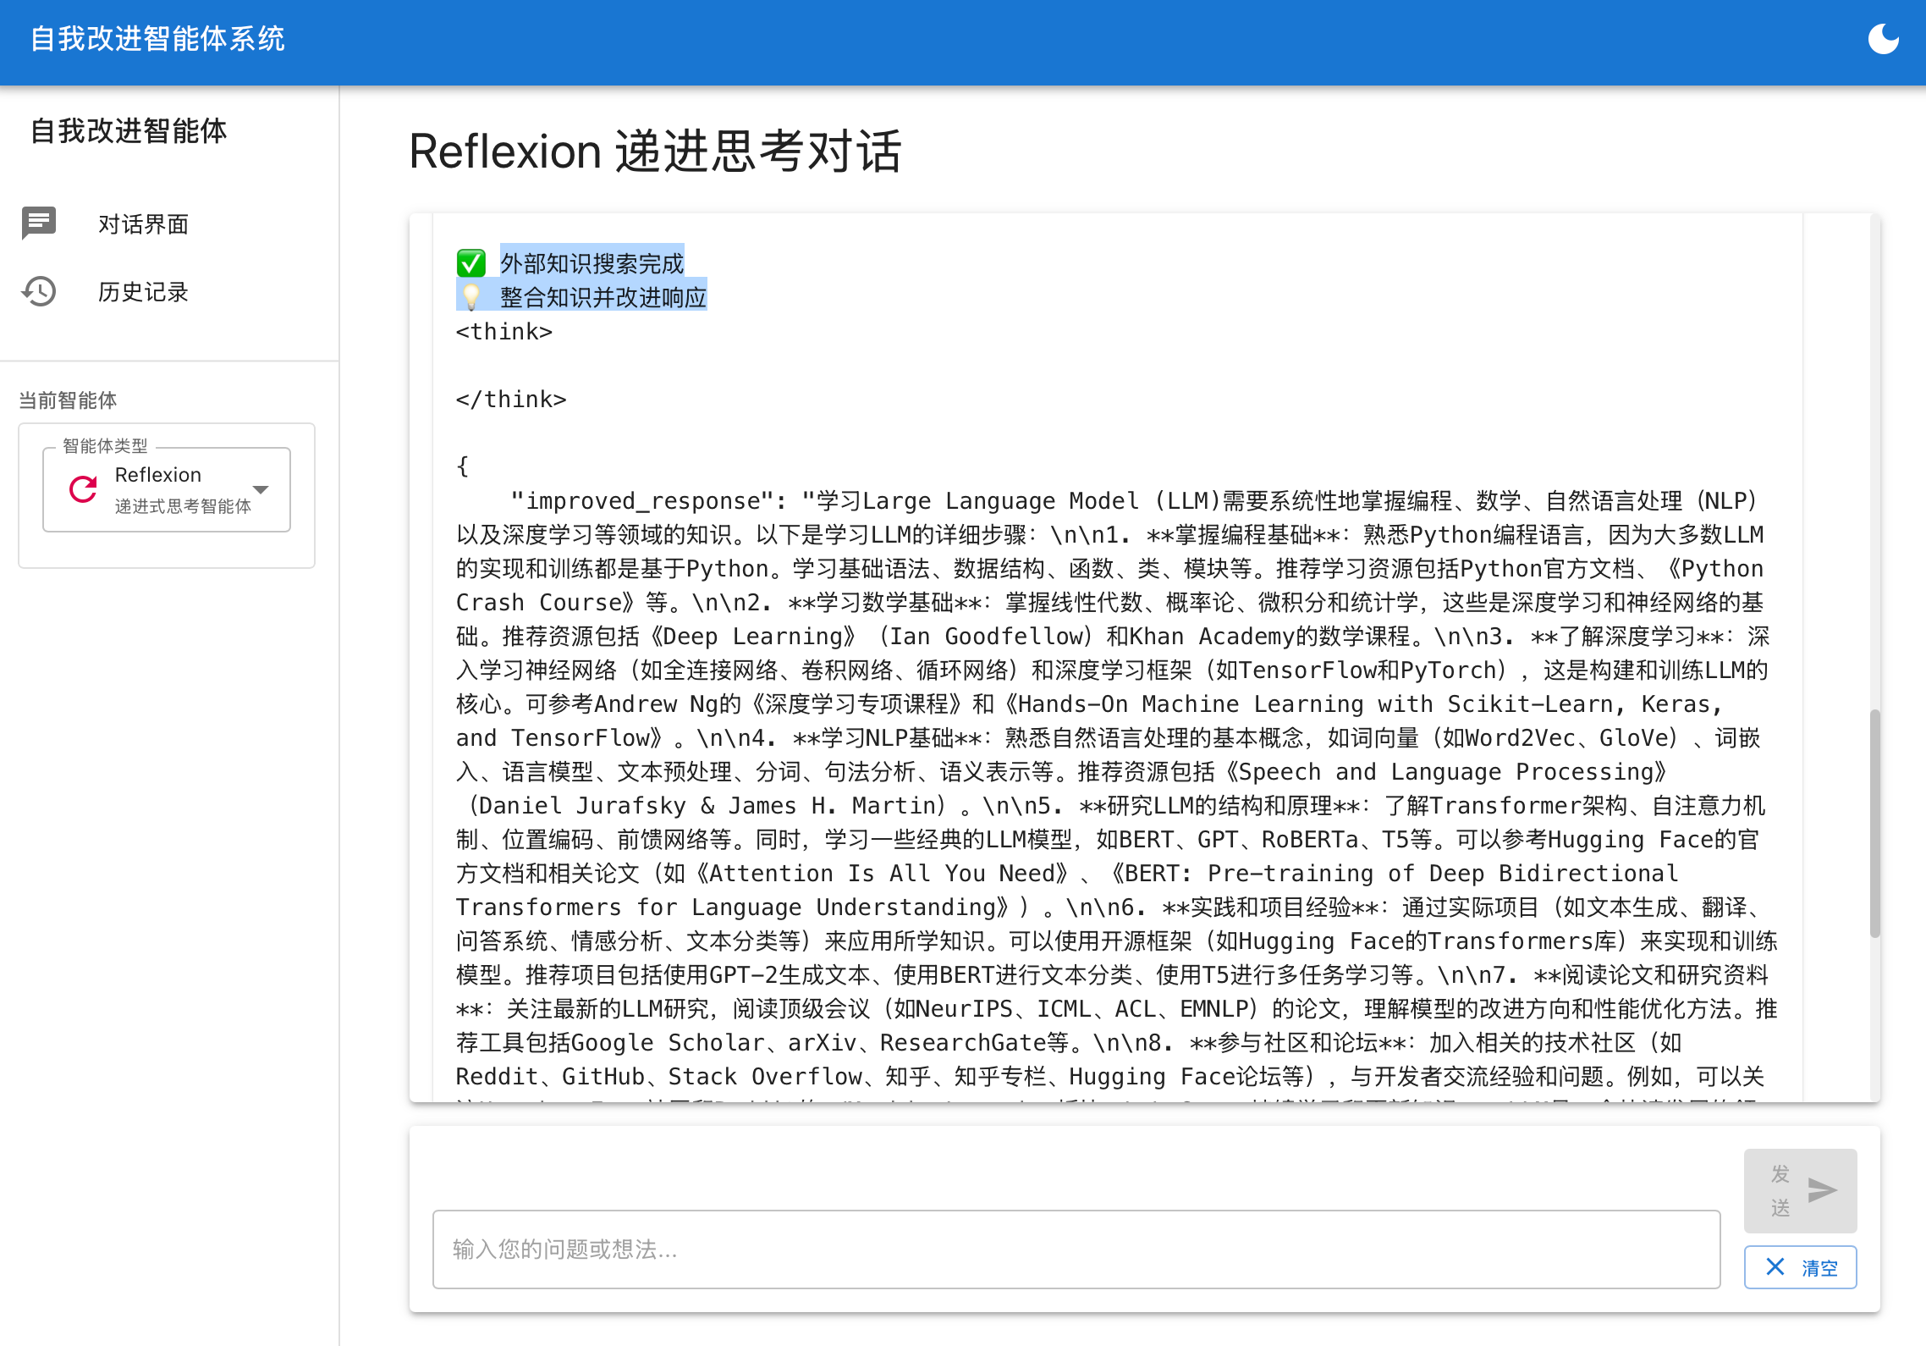Screen dimensions: 1926x1346
Task: Click the chat bubble icon beside 对话界面
Action: coord(38,223)
